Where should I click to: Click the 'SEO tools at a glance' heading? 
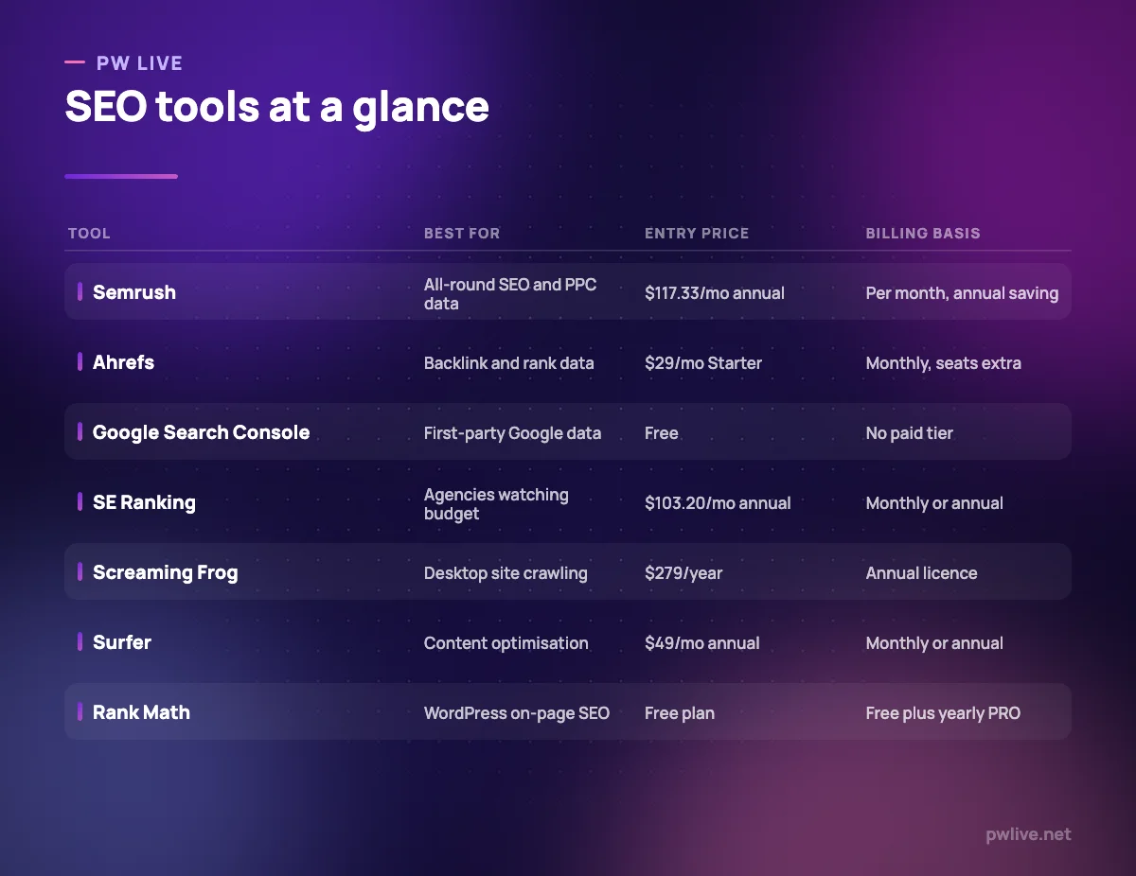tap(277, 107)
